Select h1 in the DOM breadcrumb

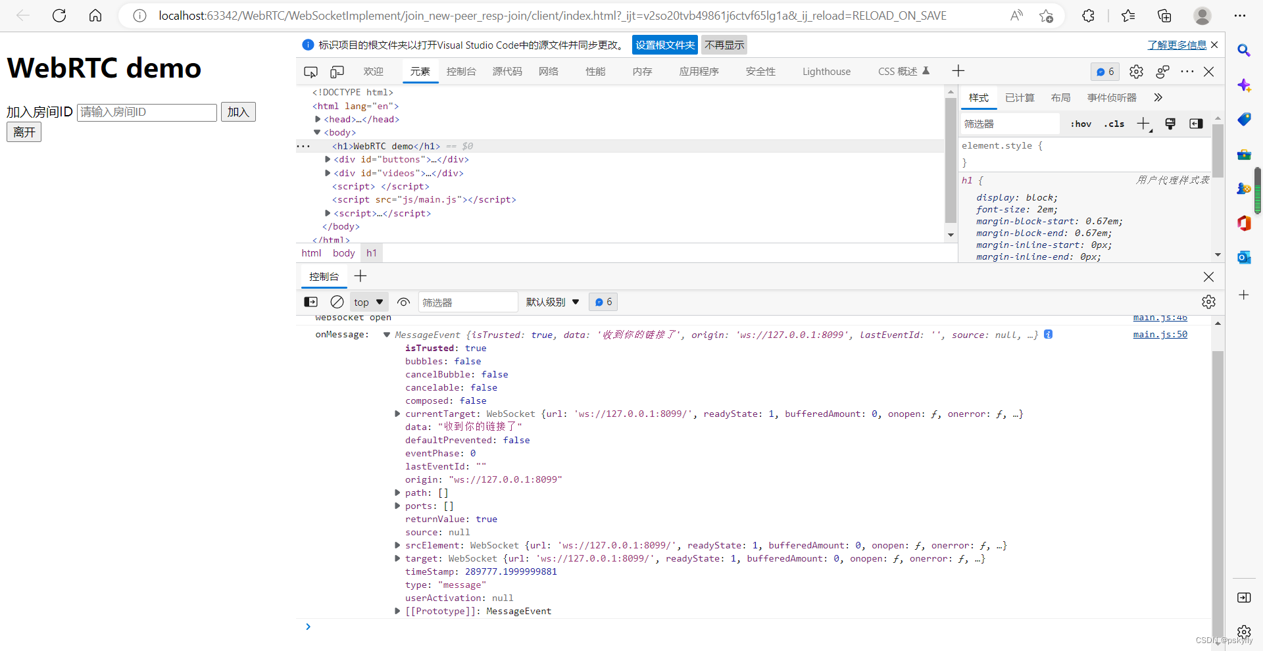coord(372,253)
